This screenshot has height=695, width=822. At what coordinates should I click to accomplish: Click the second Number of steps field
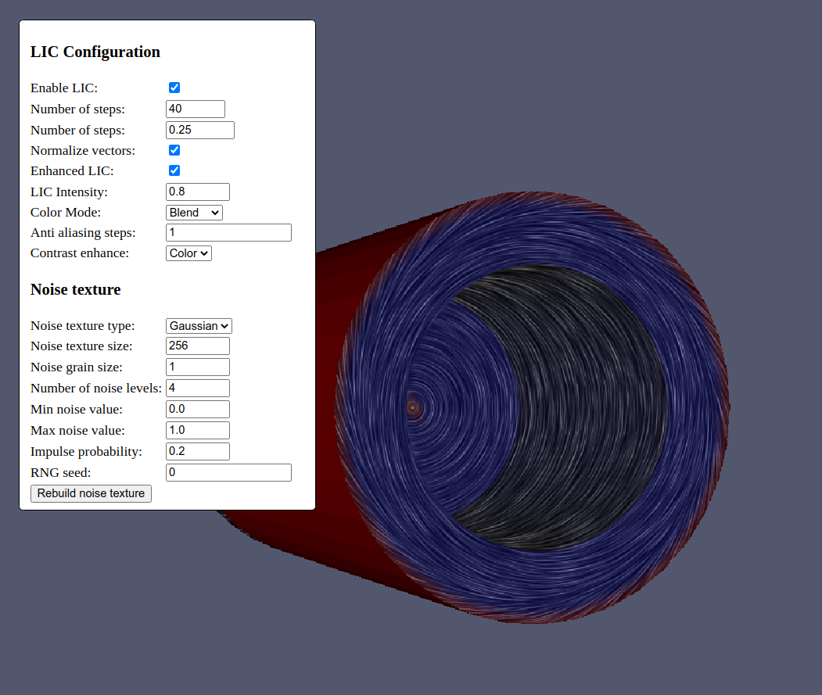199,130
